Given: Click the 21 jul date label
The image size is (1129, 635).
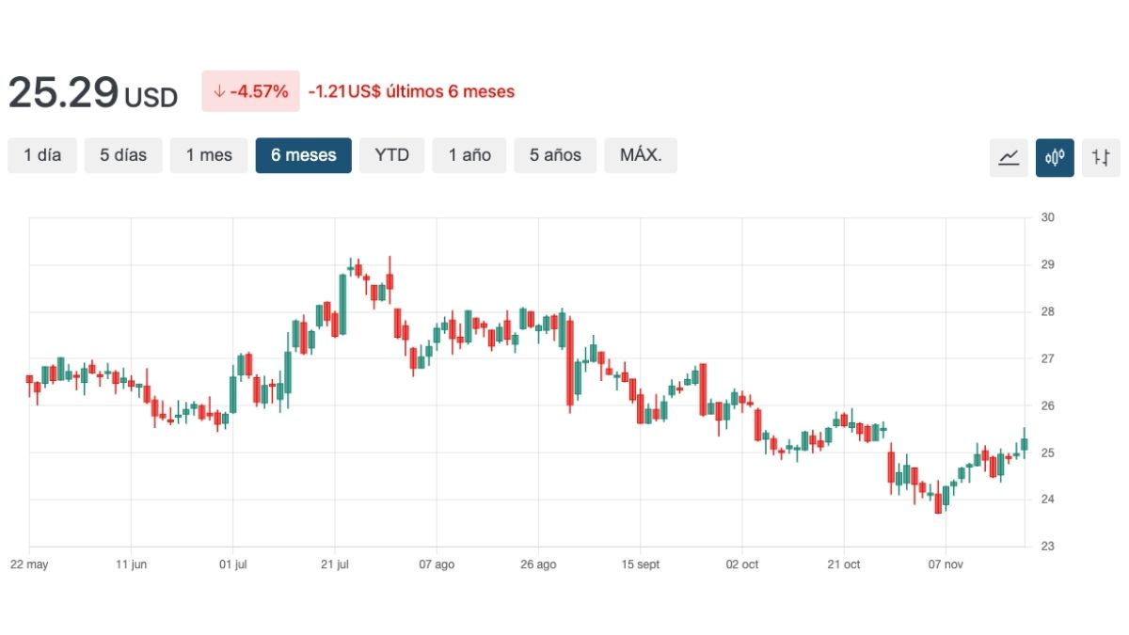Looking at the screenshot, I should point(335,564).
